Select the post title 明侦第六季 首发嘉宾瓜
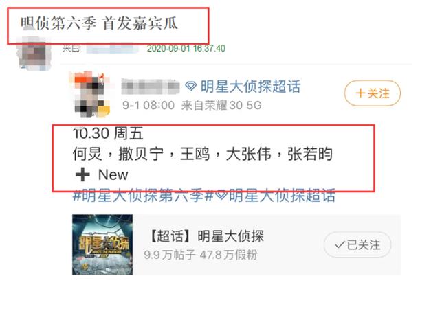 (99, 23)
